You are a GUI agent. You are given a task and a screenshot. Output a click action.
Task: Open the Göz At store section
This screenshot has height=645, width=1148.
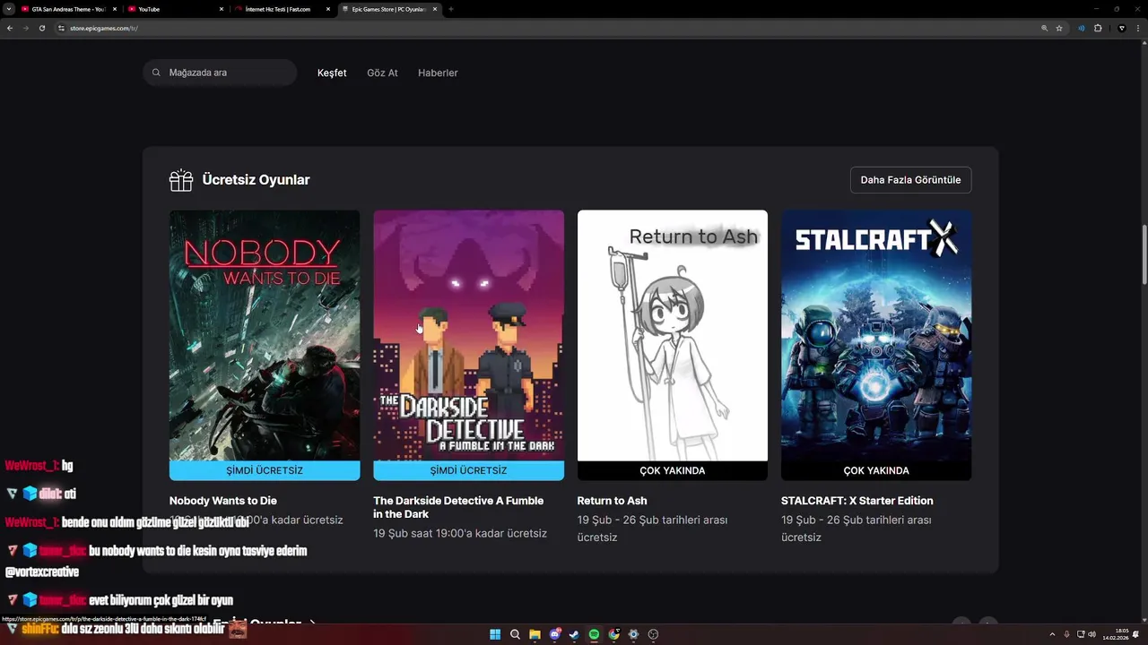pos(382,73)
